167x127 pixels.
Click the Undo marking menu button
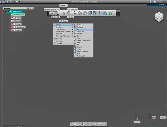pyautogui.click(x=53, y=13)
